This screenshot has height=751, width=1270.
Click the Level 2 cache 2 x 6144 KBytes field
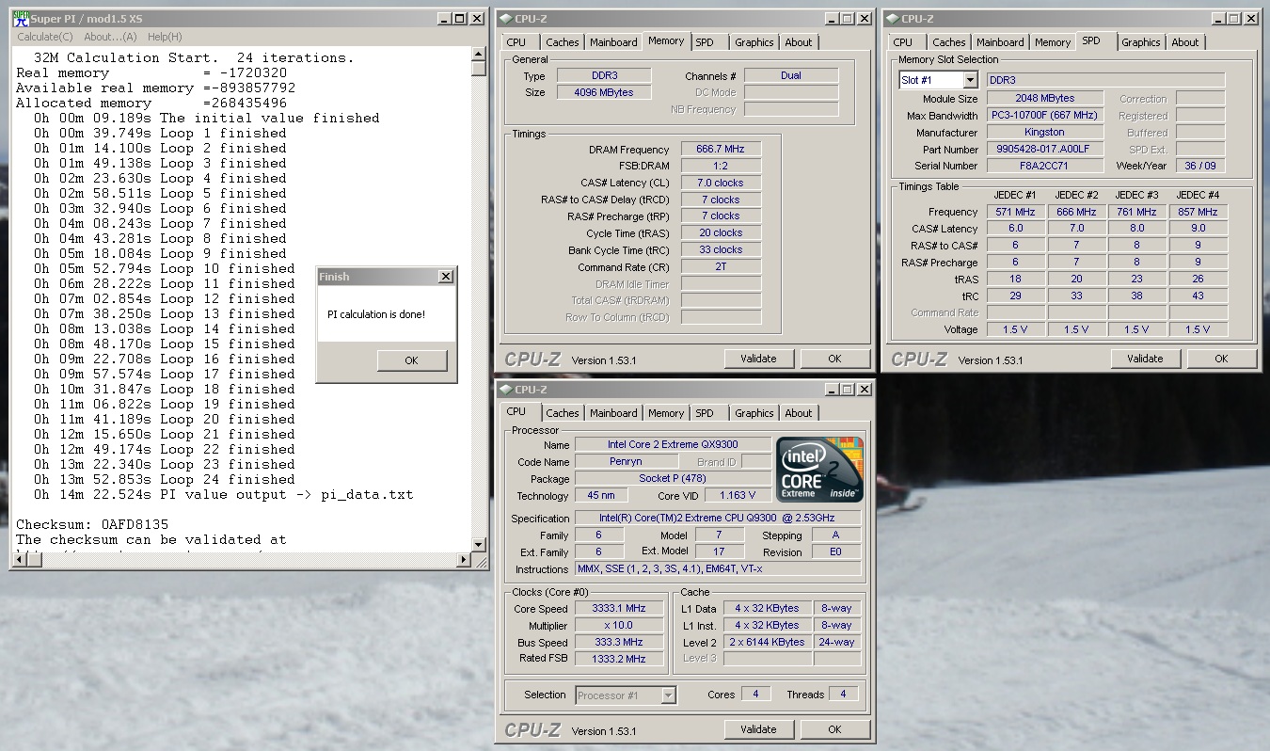point(769,642)
